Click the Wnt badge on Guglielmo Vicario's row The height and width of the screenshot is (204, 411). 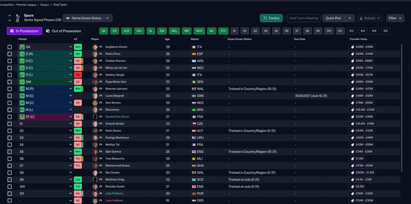click(78, 47)
